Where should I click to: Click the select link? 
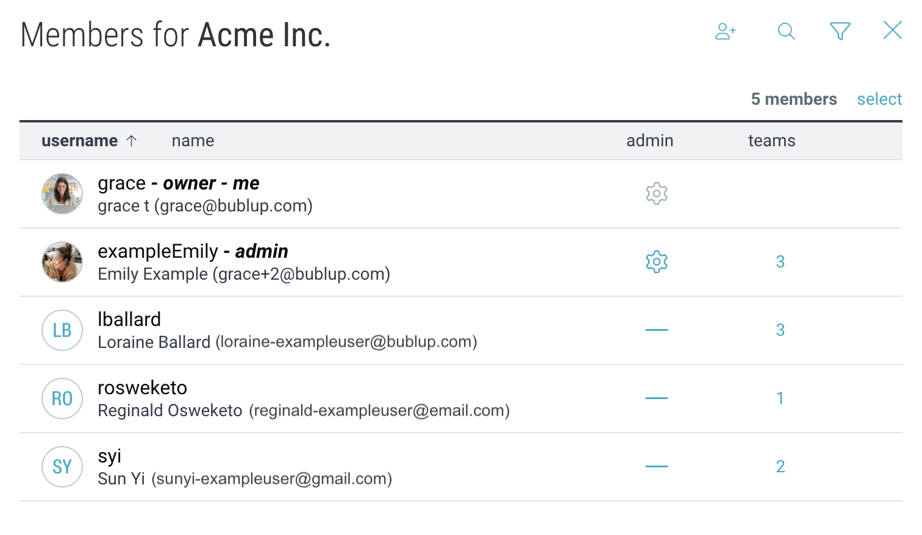[x=879, y=99]
